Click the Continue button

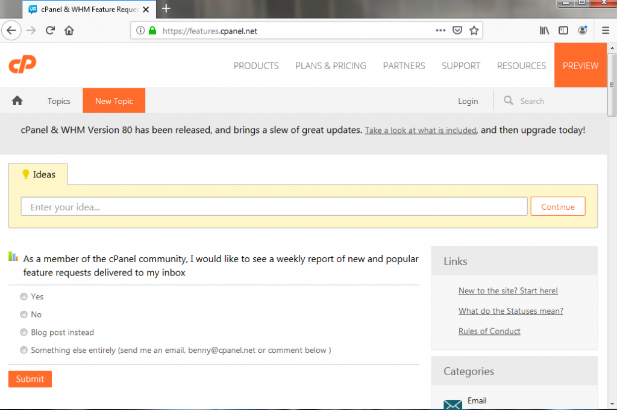pos(558,207)
